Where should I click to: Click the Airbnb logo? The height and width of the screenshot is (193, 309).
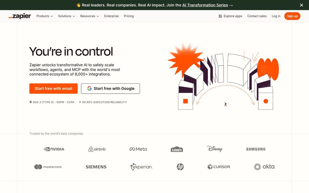point(97,149)
